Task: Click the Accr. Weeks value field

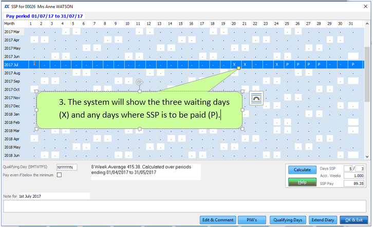Action: pyautogui.click(x=355, y=176)
